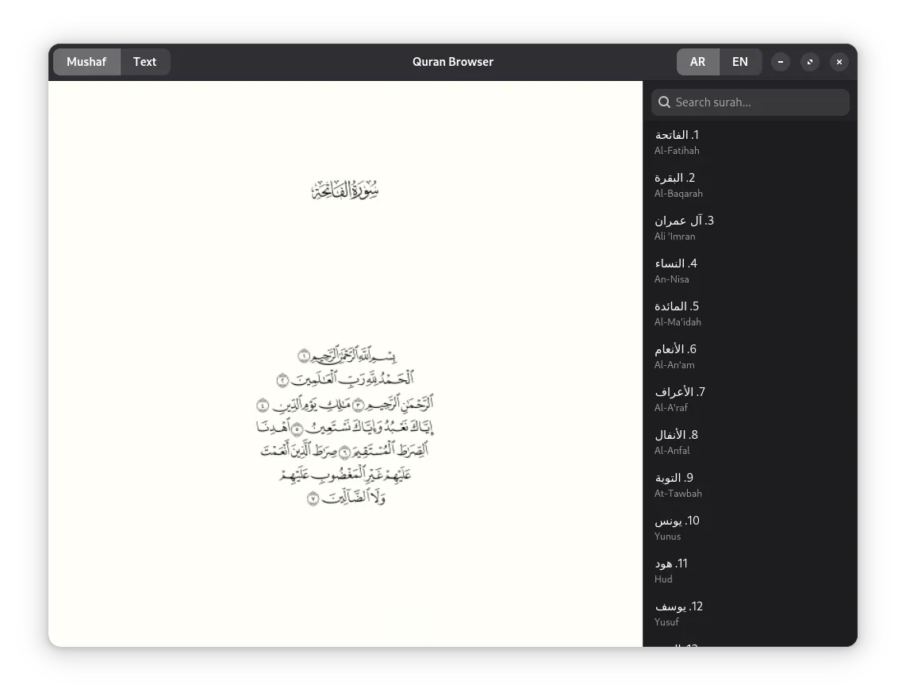
Task: Open surah 1 Al-Fatihah
Action: click(x=750, y=142)
